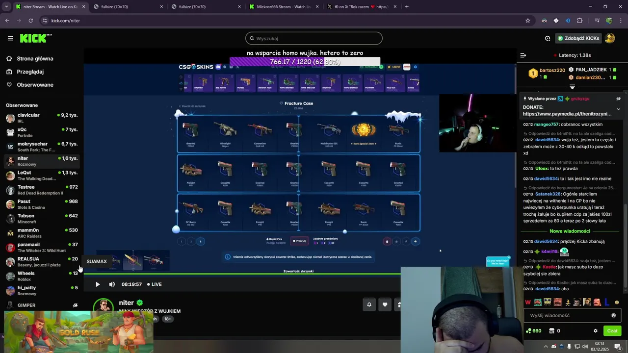Expand the pinned DONATE message chevron
628x353 pixels.
[x=618, y=109]
